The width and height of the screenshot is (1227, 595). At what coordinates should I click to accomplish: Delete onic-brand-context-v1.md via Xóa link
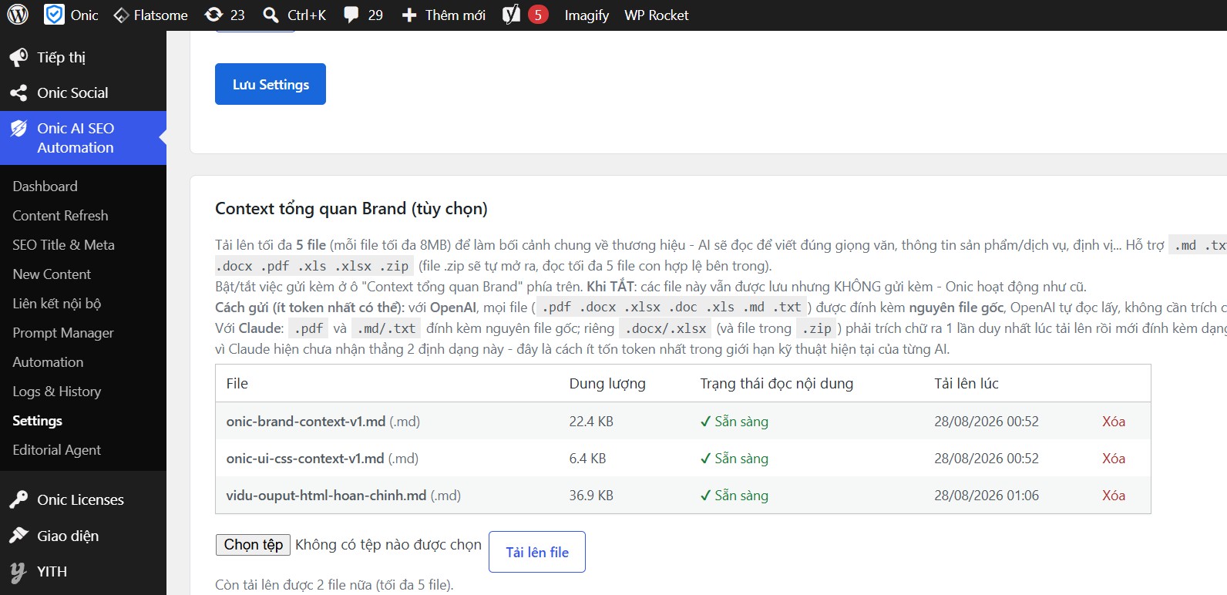(1114, 422)
